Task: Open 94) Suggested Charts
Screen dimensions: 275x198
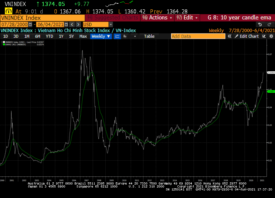Action: click(113, 18)
